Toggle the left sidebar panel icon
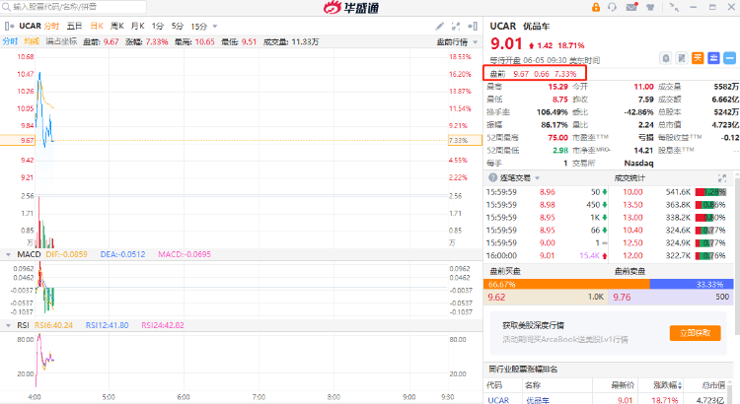The height and width of the screenshot is (404, 740). tap(9, 26)
